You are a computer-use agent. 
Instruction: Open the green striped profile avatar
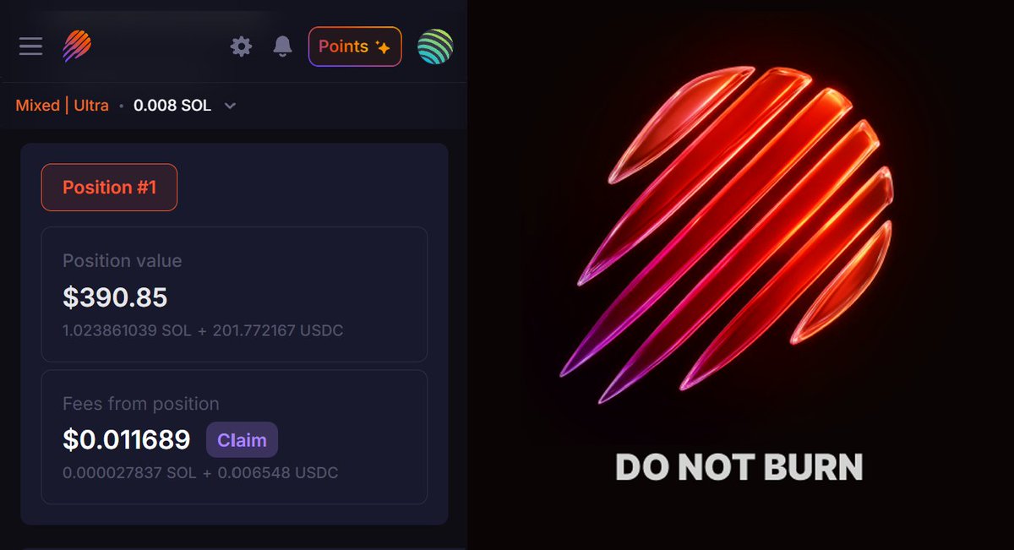click(x=435, y=46)
